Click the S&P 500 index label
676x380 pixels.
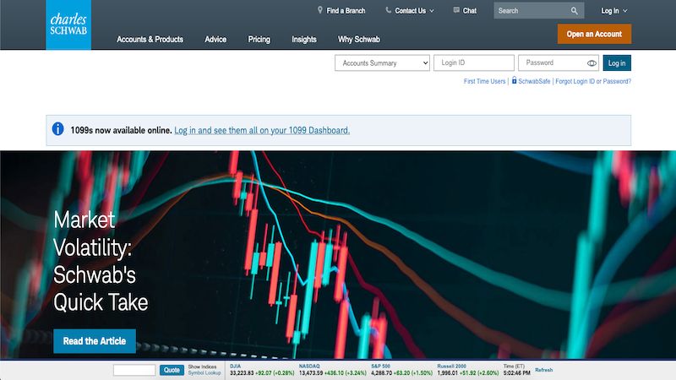point(380,366)
